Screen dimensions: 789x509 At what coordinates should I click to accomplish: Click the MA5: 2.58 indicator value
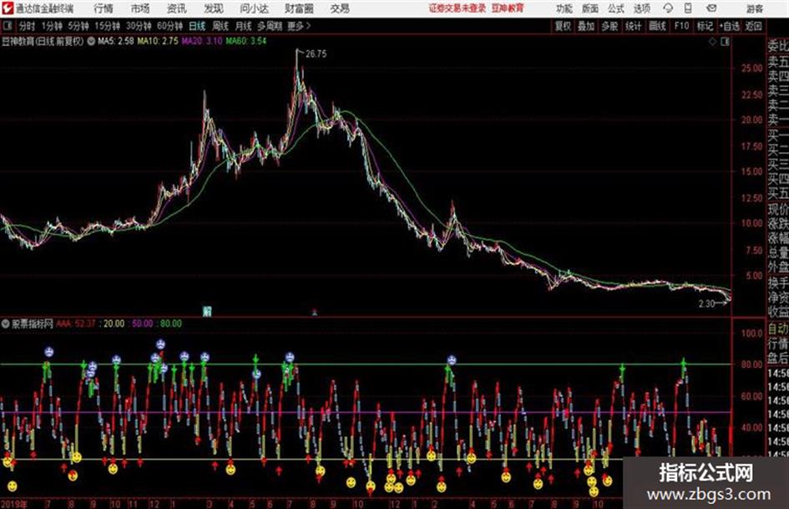116,41
